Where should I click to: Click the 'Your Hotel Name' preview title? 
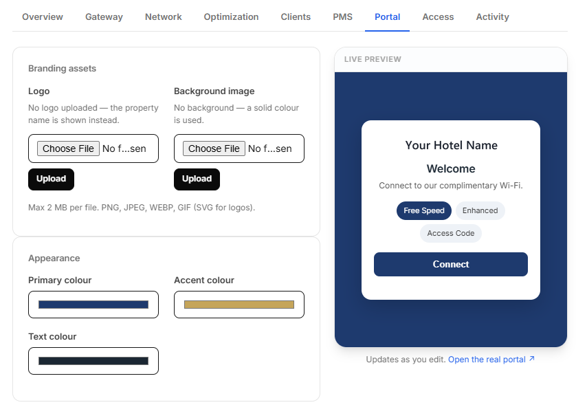pos(451,145)
